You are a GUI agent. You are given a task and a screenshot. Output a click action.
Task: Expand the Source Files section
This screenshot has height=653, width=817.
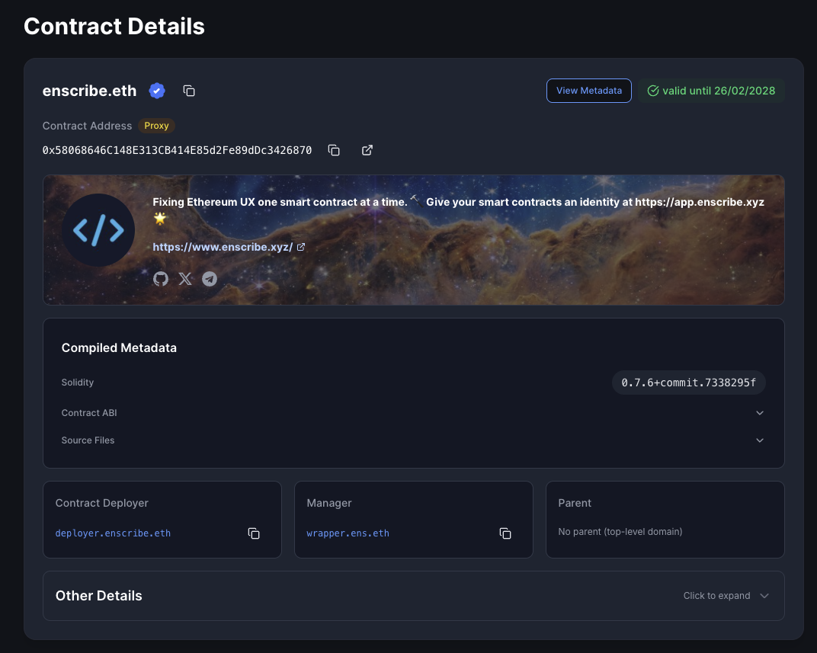(759, 440)
